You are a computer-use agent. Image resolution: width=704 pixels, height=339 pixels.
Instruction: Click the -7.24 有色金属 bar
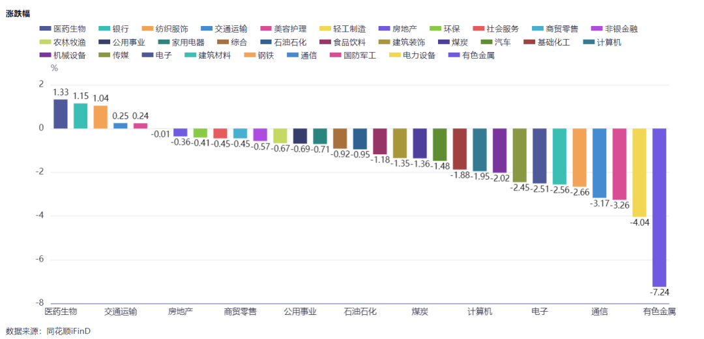click(x=659, y=208)
